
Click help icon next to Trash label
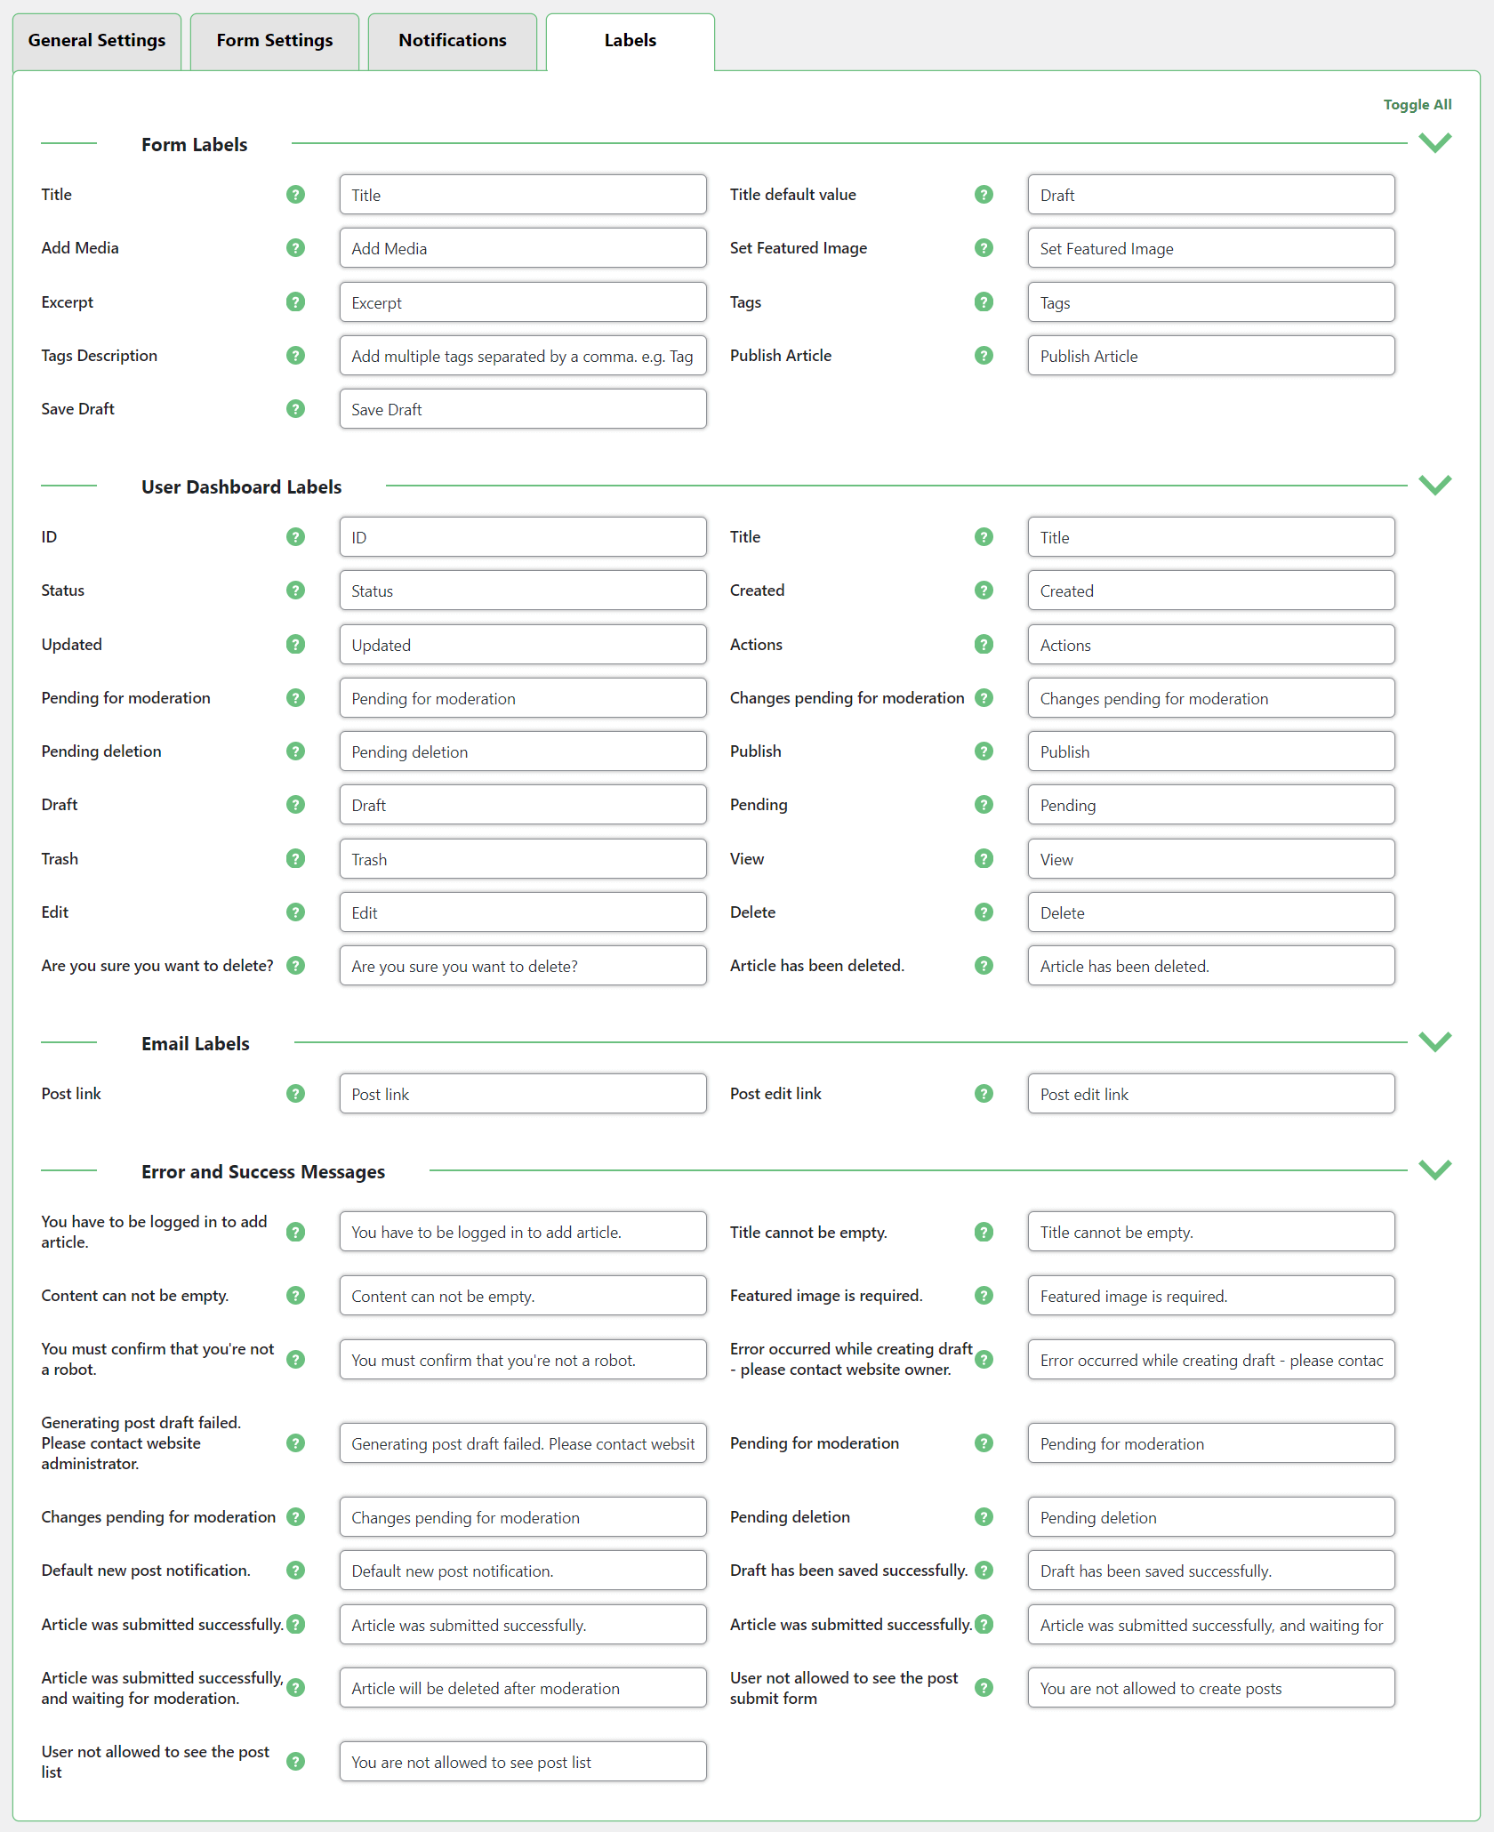click(295, 859)
